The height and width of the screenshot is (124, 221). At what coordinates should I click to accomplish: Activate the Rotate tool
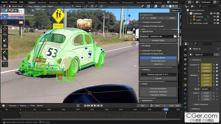tap(5, 34)
